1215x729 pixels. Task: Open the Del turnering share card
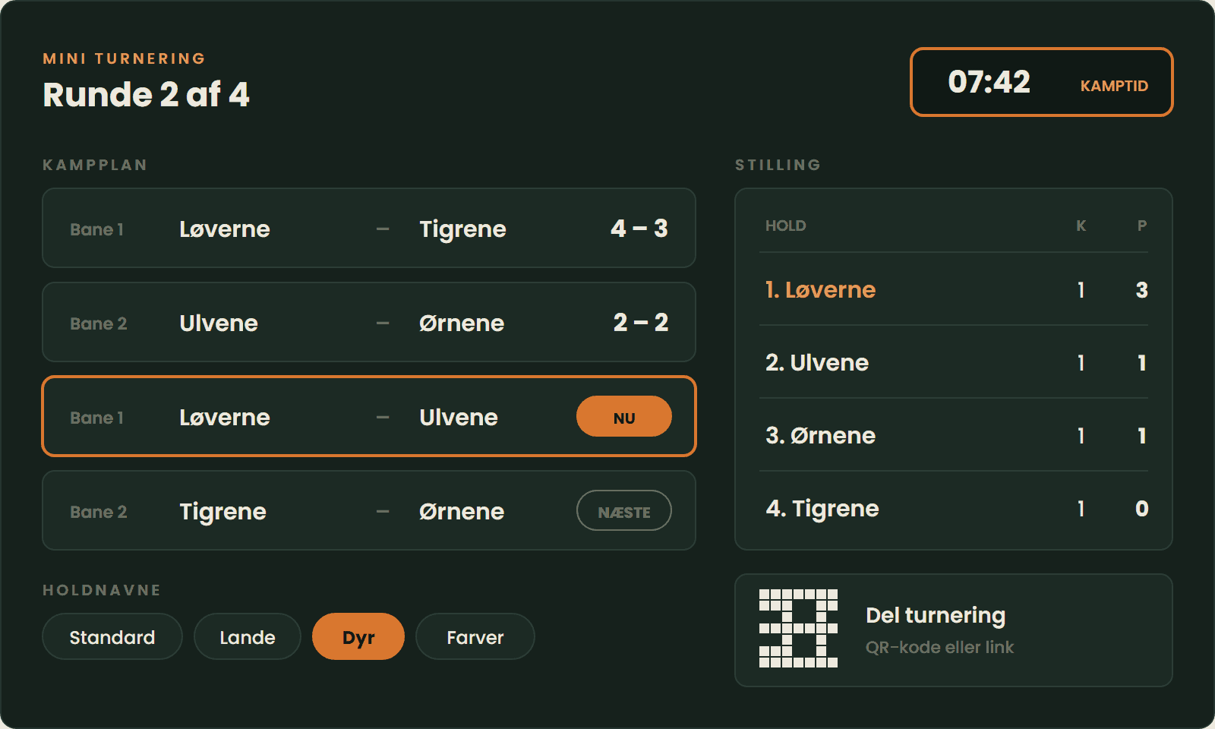tap(954, 630)
